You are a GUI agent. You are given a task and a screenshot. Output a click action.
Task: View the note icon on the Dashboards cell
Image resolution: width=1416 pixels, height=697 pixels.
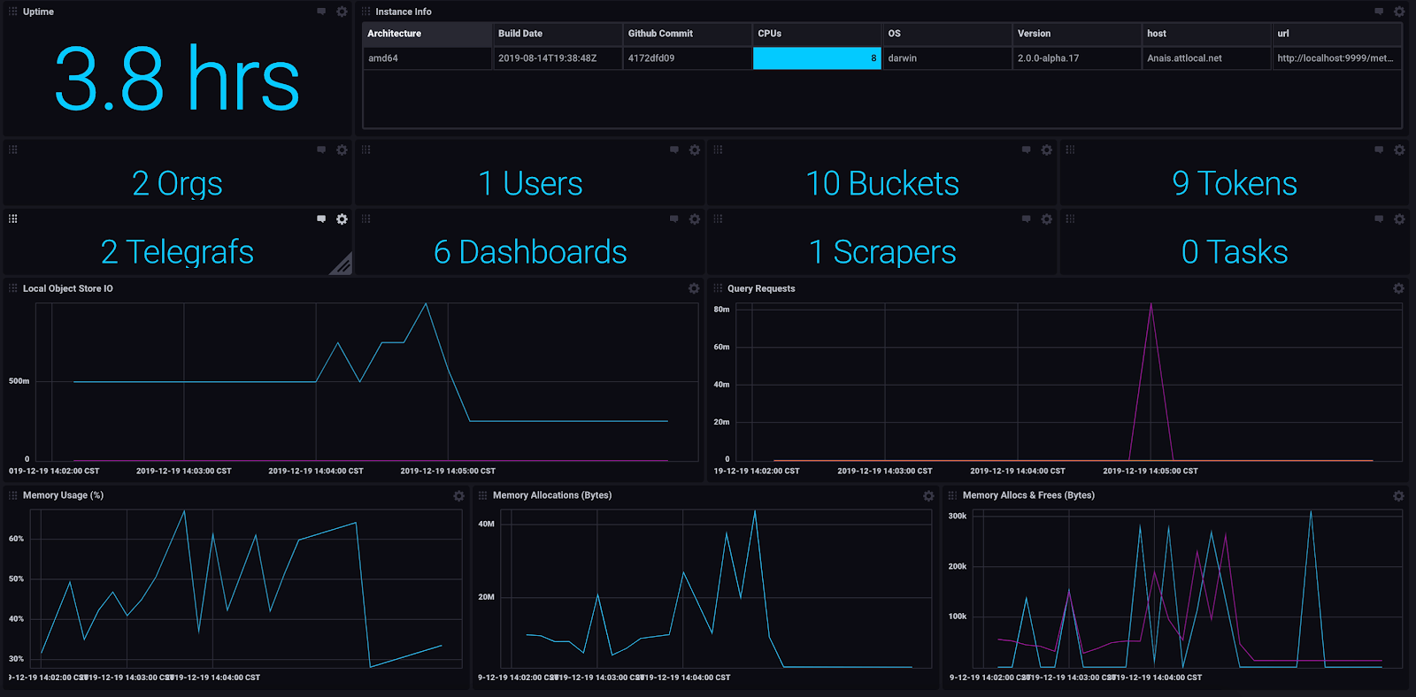point(674,219)
